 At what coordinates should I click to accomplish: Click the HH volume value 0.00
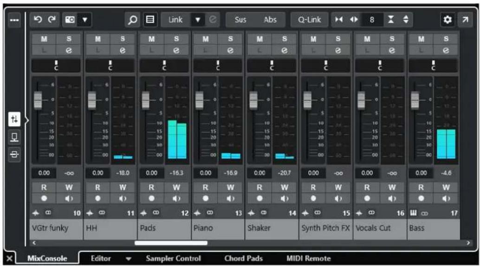click(x=97, y=173)
